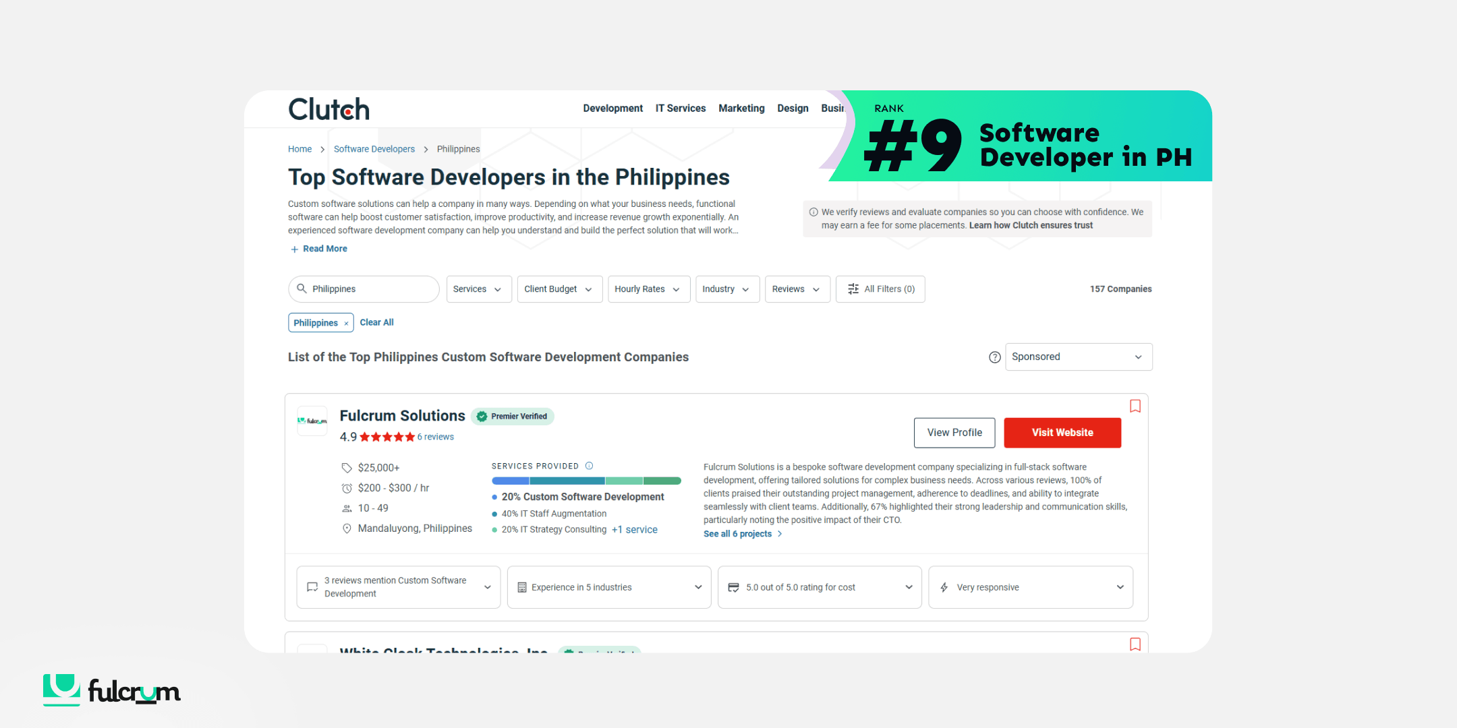Click the fulcrum brand logo at bottom left
Image resolution: width=1457 pixels, height=728 pixels.
[x=112, y=689]
